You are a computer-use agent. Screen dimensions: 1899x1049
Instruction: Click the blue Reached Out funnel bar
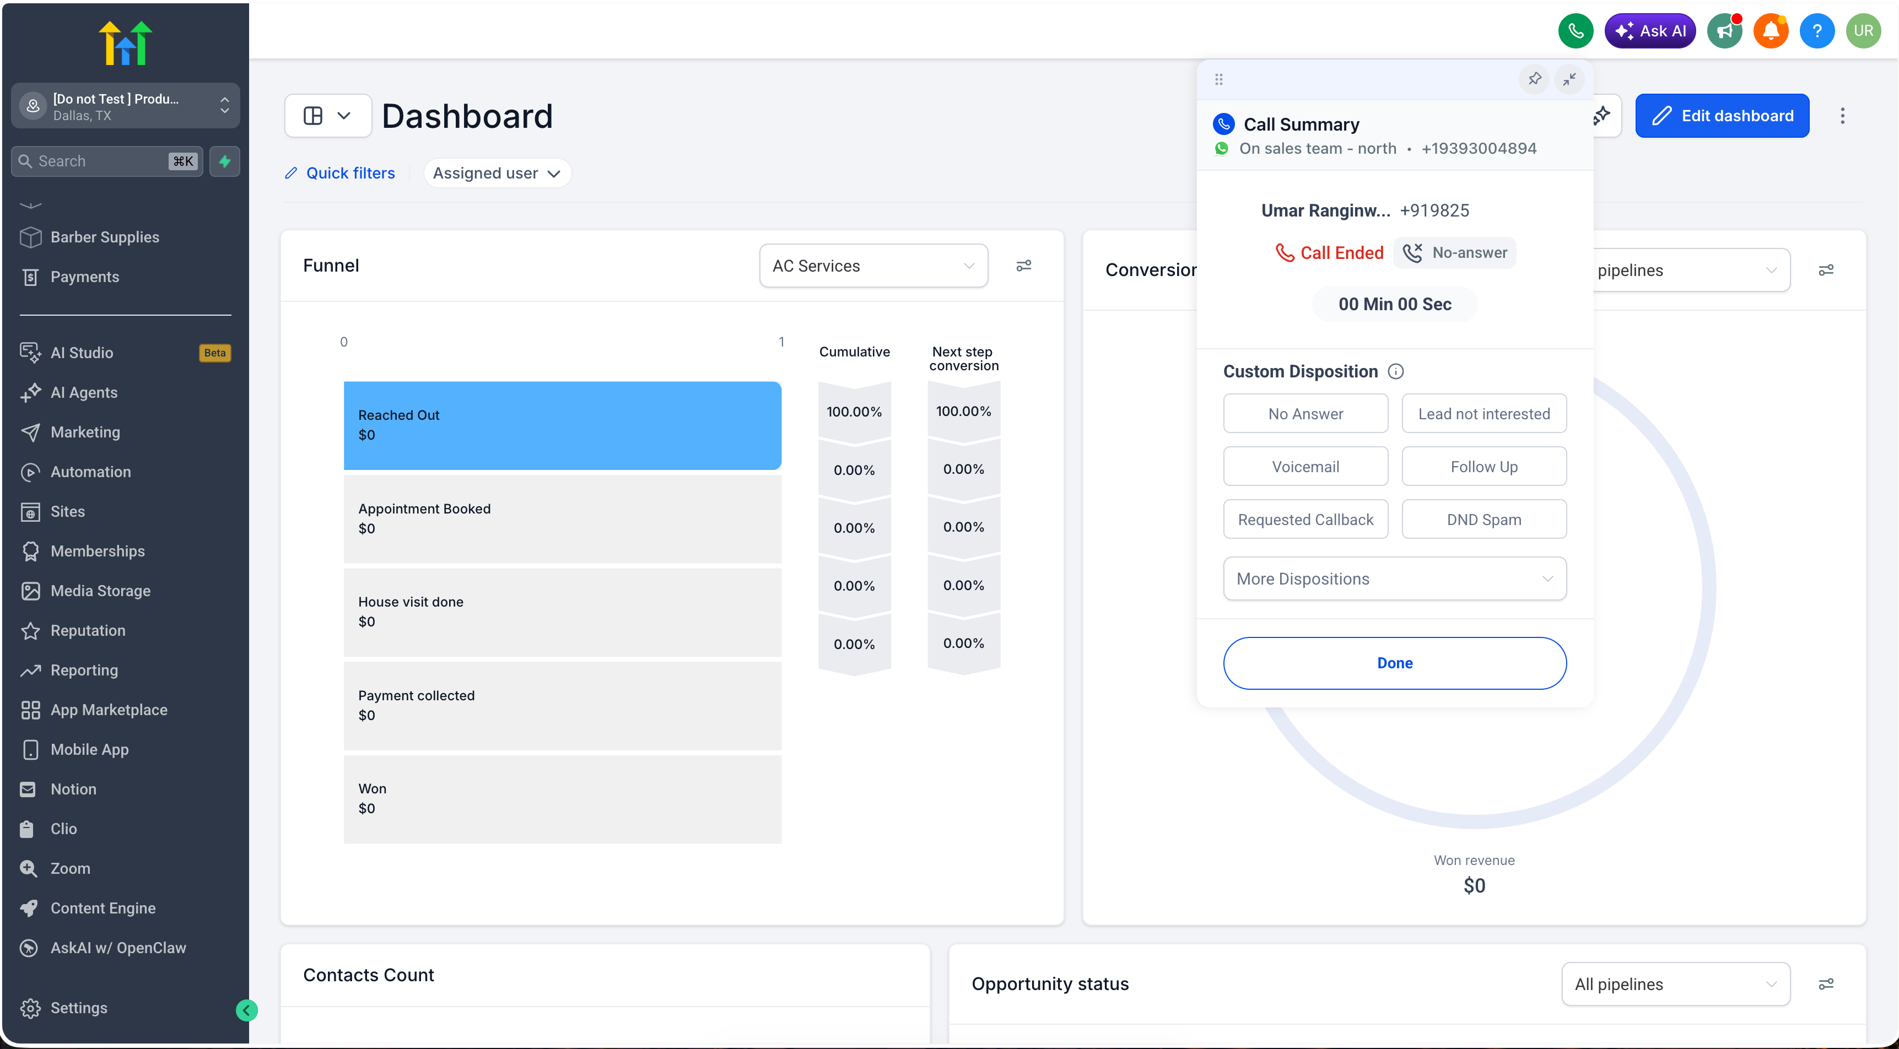click(563, 425)
